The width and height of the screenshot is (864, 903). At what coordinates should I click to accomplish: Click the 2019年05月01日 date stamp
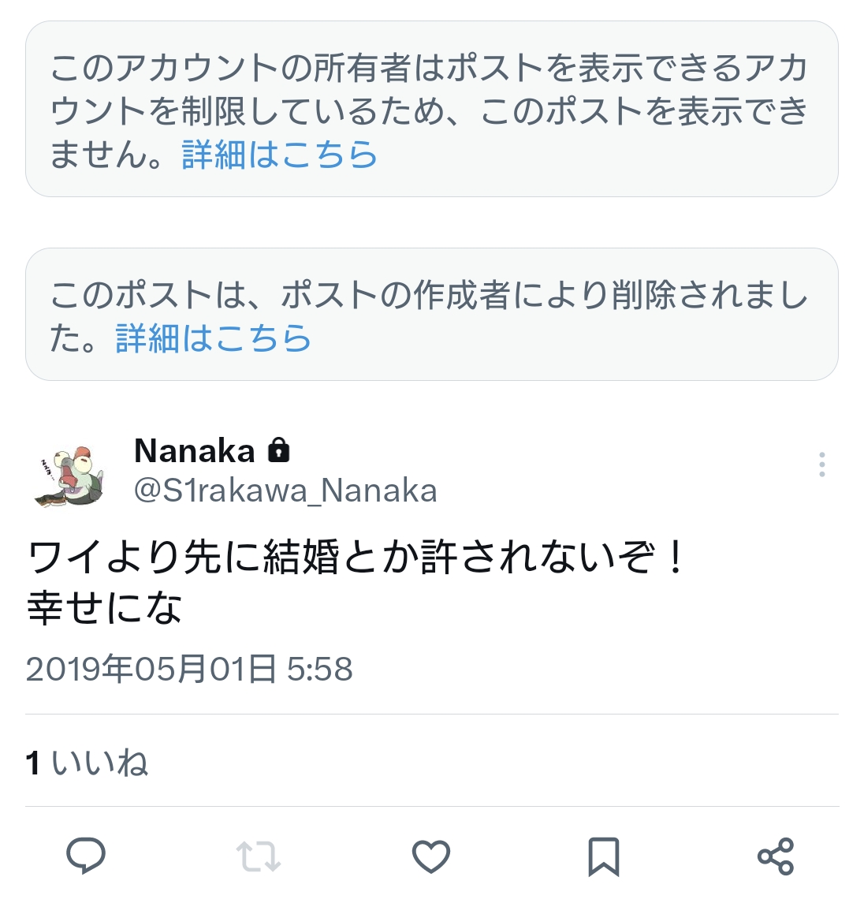click(150, 670)
